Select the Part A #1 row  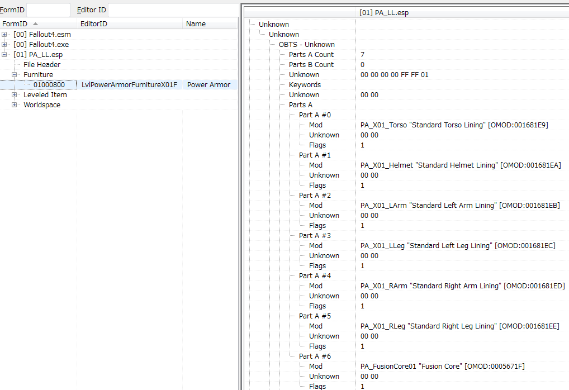click(x=315, y=155)
